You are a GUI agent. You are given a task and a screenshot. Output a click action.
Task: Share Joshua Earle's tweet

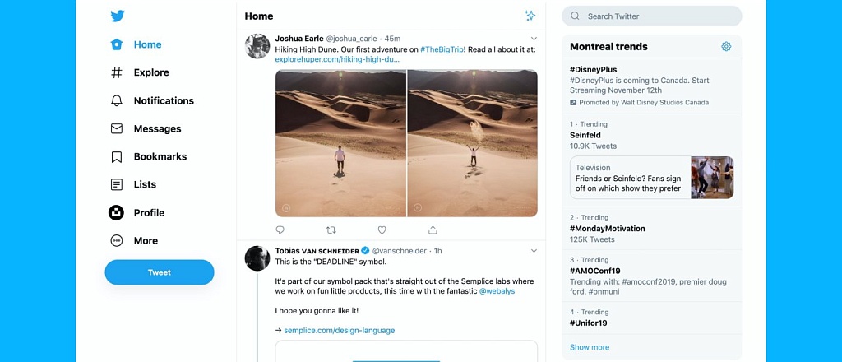(x=433, y=230)
